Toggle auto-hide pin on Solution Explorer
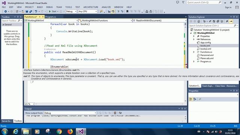240x135 pixels. 234,17
